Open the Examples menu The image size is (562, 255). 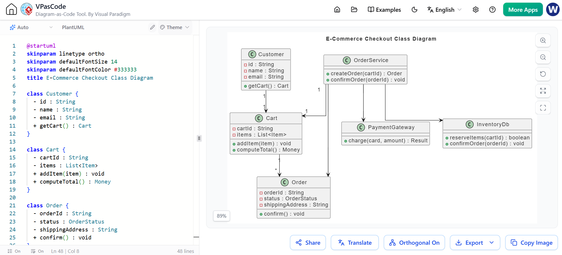[x=384, y=10]
